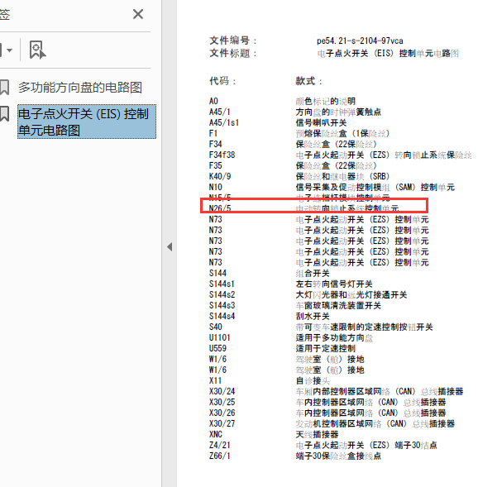Image resolution: width=497 pixels, height=487 pixels.
Task: Click code F1 row
Action: coord(299,134)
